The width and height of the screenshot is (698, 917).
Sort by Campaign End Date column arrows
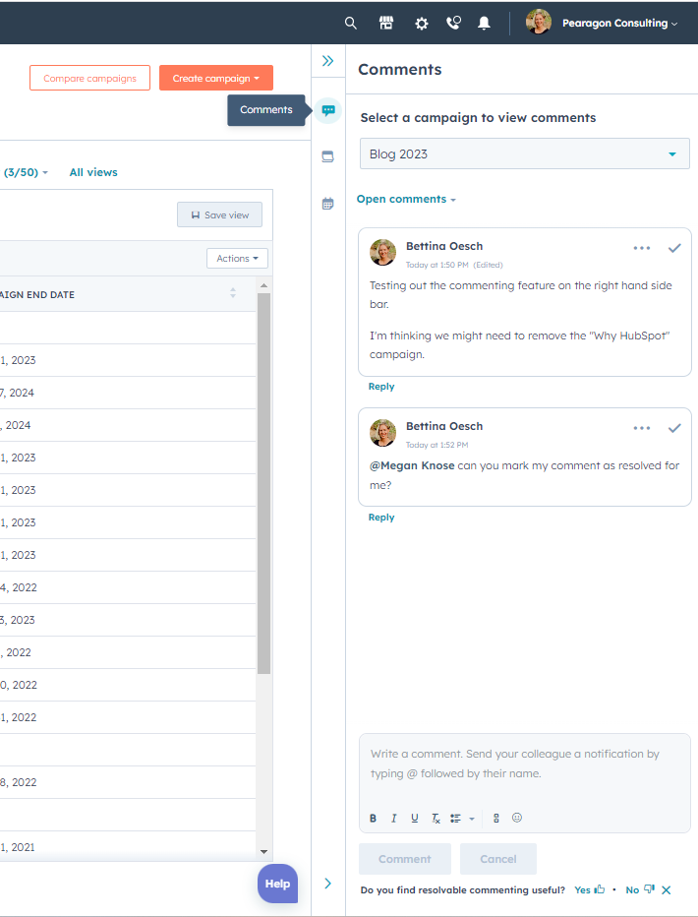[233, 293]
